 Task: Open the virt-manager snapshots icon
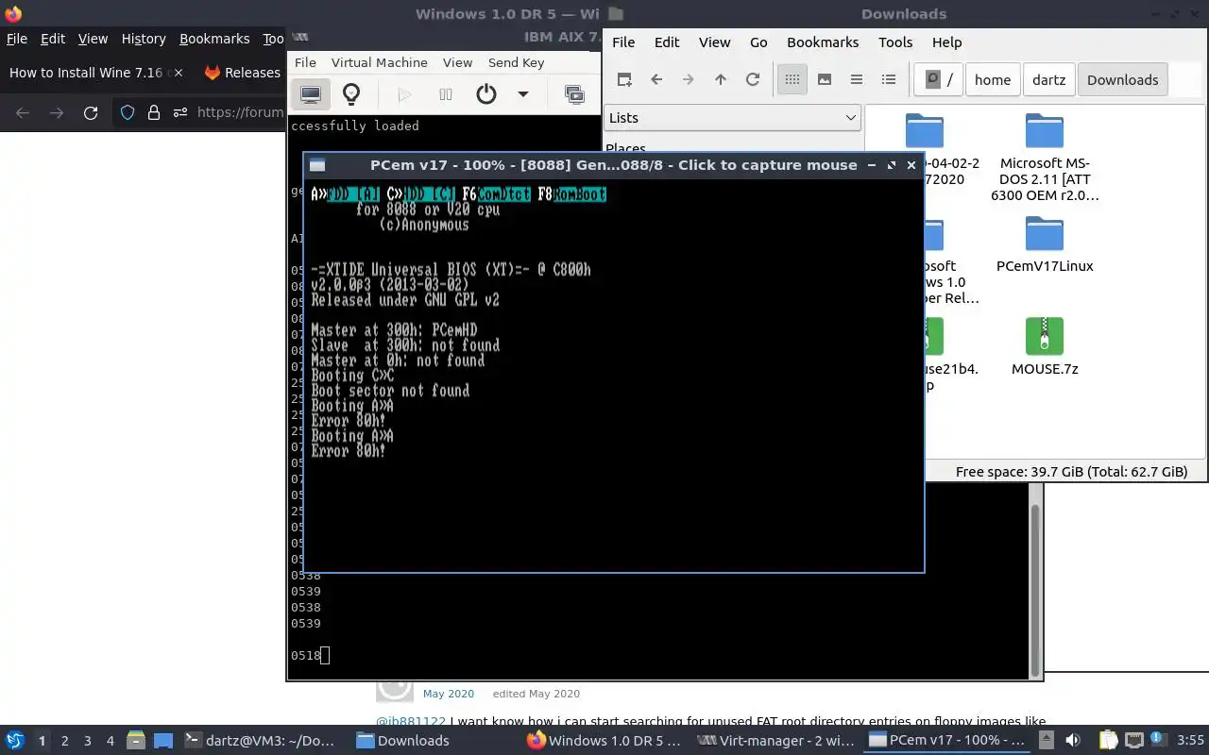coord(574,94)
